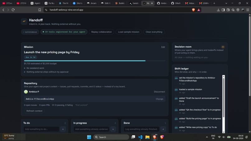The height and width of the screenshot is (141, 251).
Task: Click the Handoff logo icon
Action: (x=24, y=21)
